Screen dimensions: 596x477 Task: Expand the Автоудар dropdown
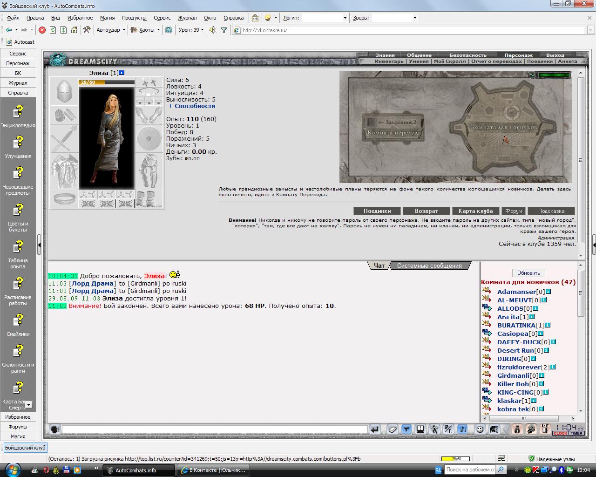[x=111, y=30]
